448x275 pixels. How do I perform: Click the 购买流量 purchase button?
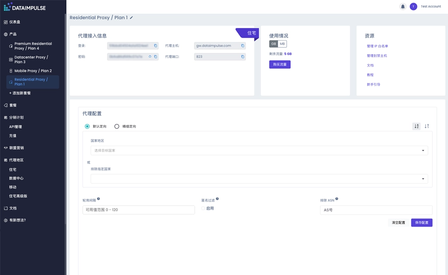coord(280,64)
